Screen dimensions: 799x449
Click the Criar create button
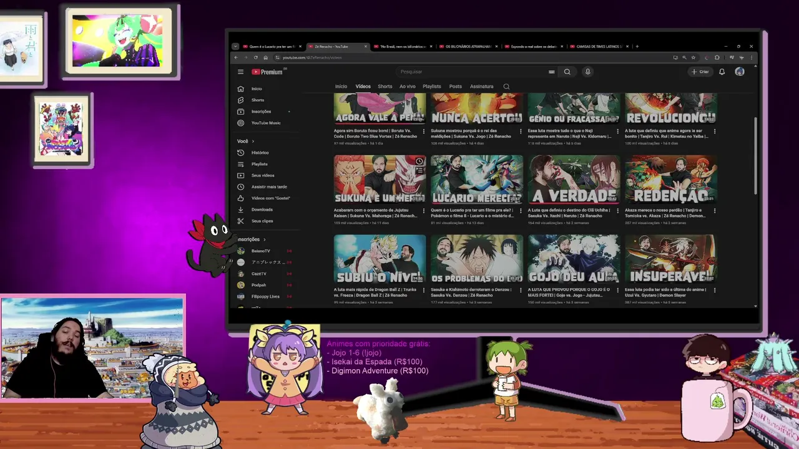[x=700, y=72]
